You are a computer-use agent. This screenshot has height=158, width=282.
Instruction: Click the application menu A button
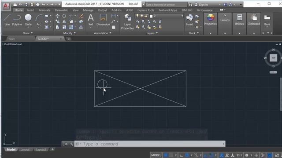click(6, 6)
